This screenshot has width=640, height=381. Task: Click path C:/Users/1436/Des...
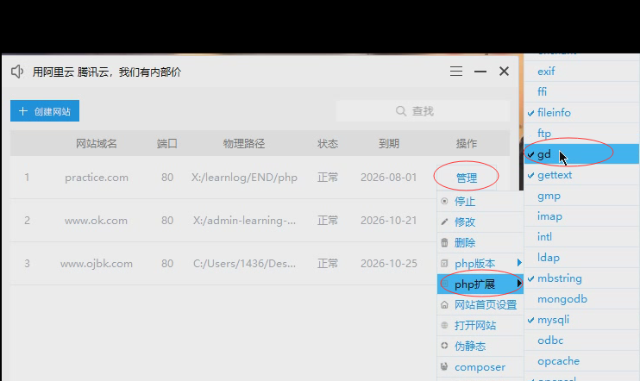(x=244, y=264)
